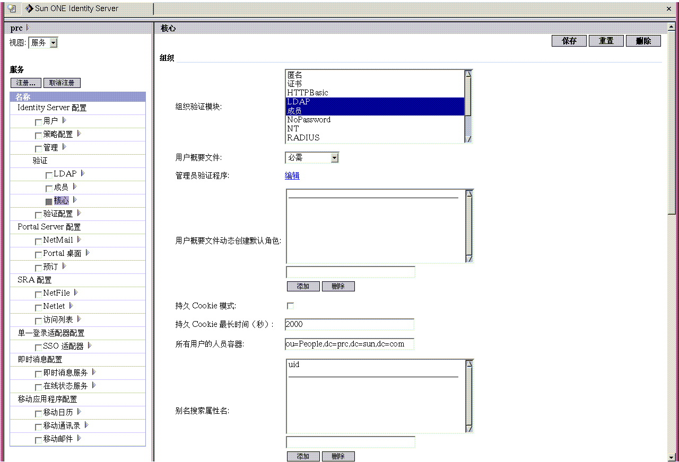
Task: Toggle the 核心 service checkbox
Action: [x=49, y=201]
